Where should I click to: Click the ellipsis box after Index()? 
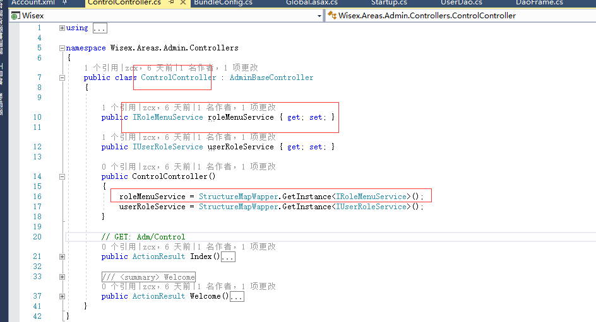coord(228,257)
